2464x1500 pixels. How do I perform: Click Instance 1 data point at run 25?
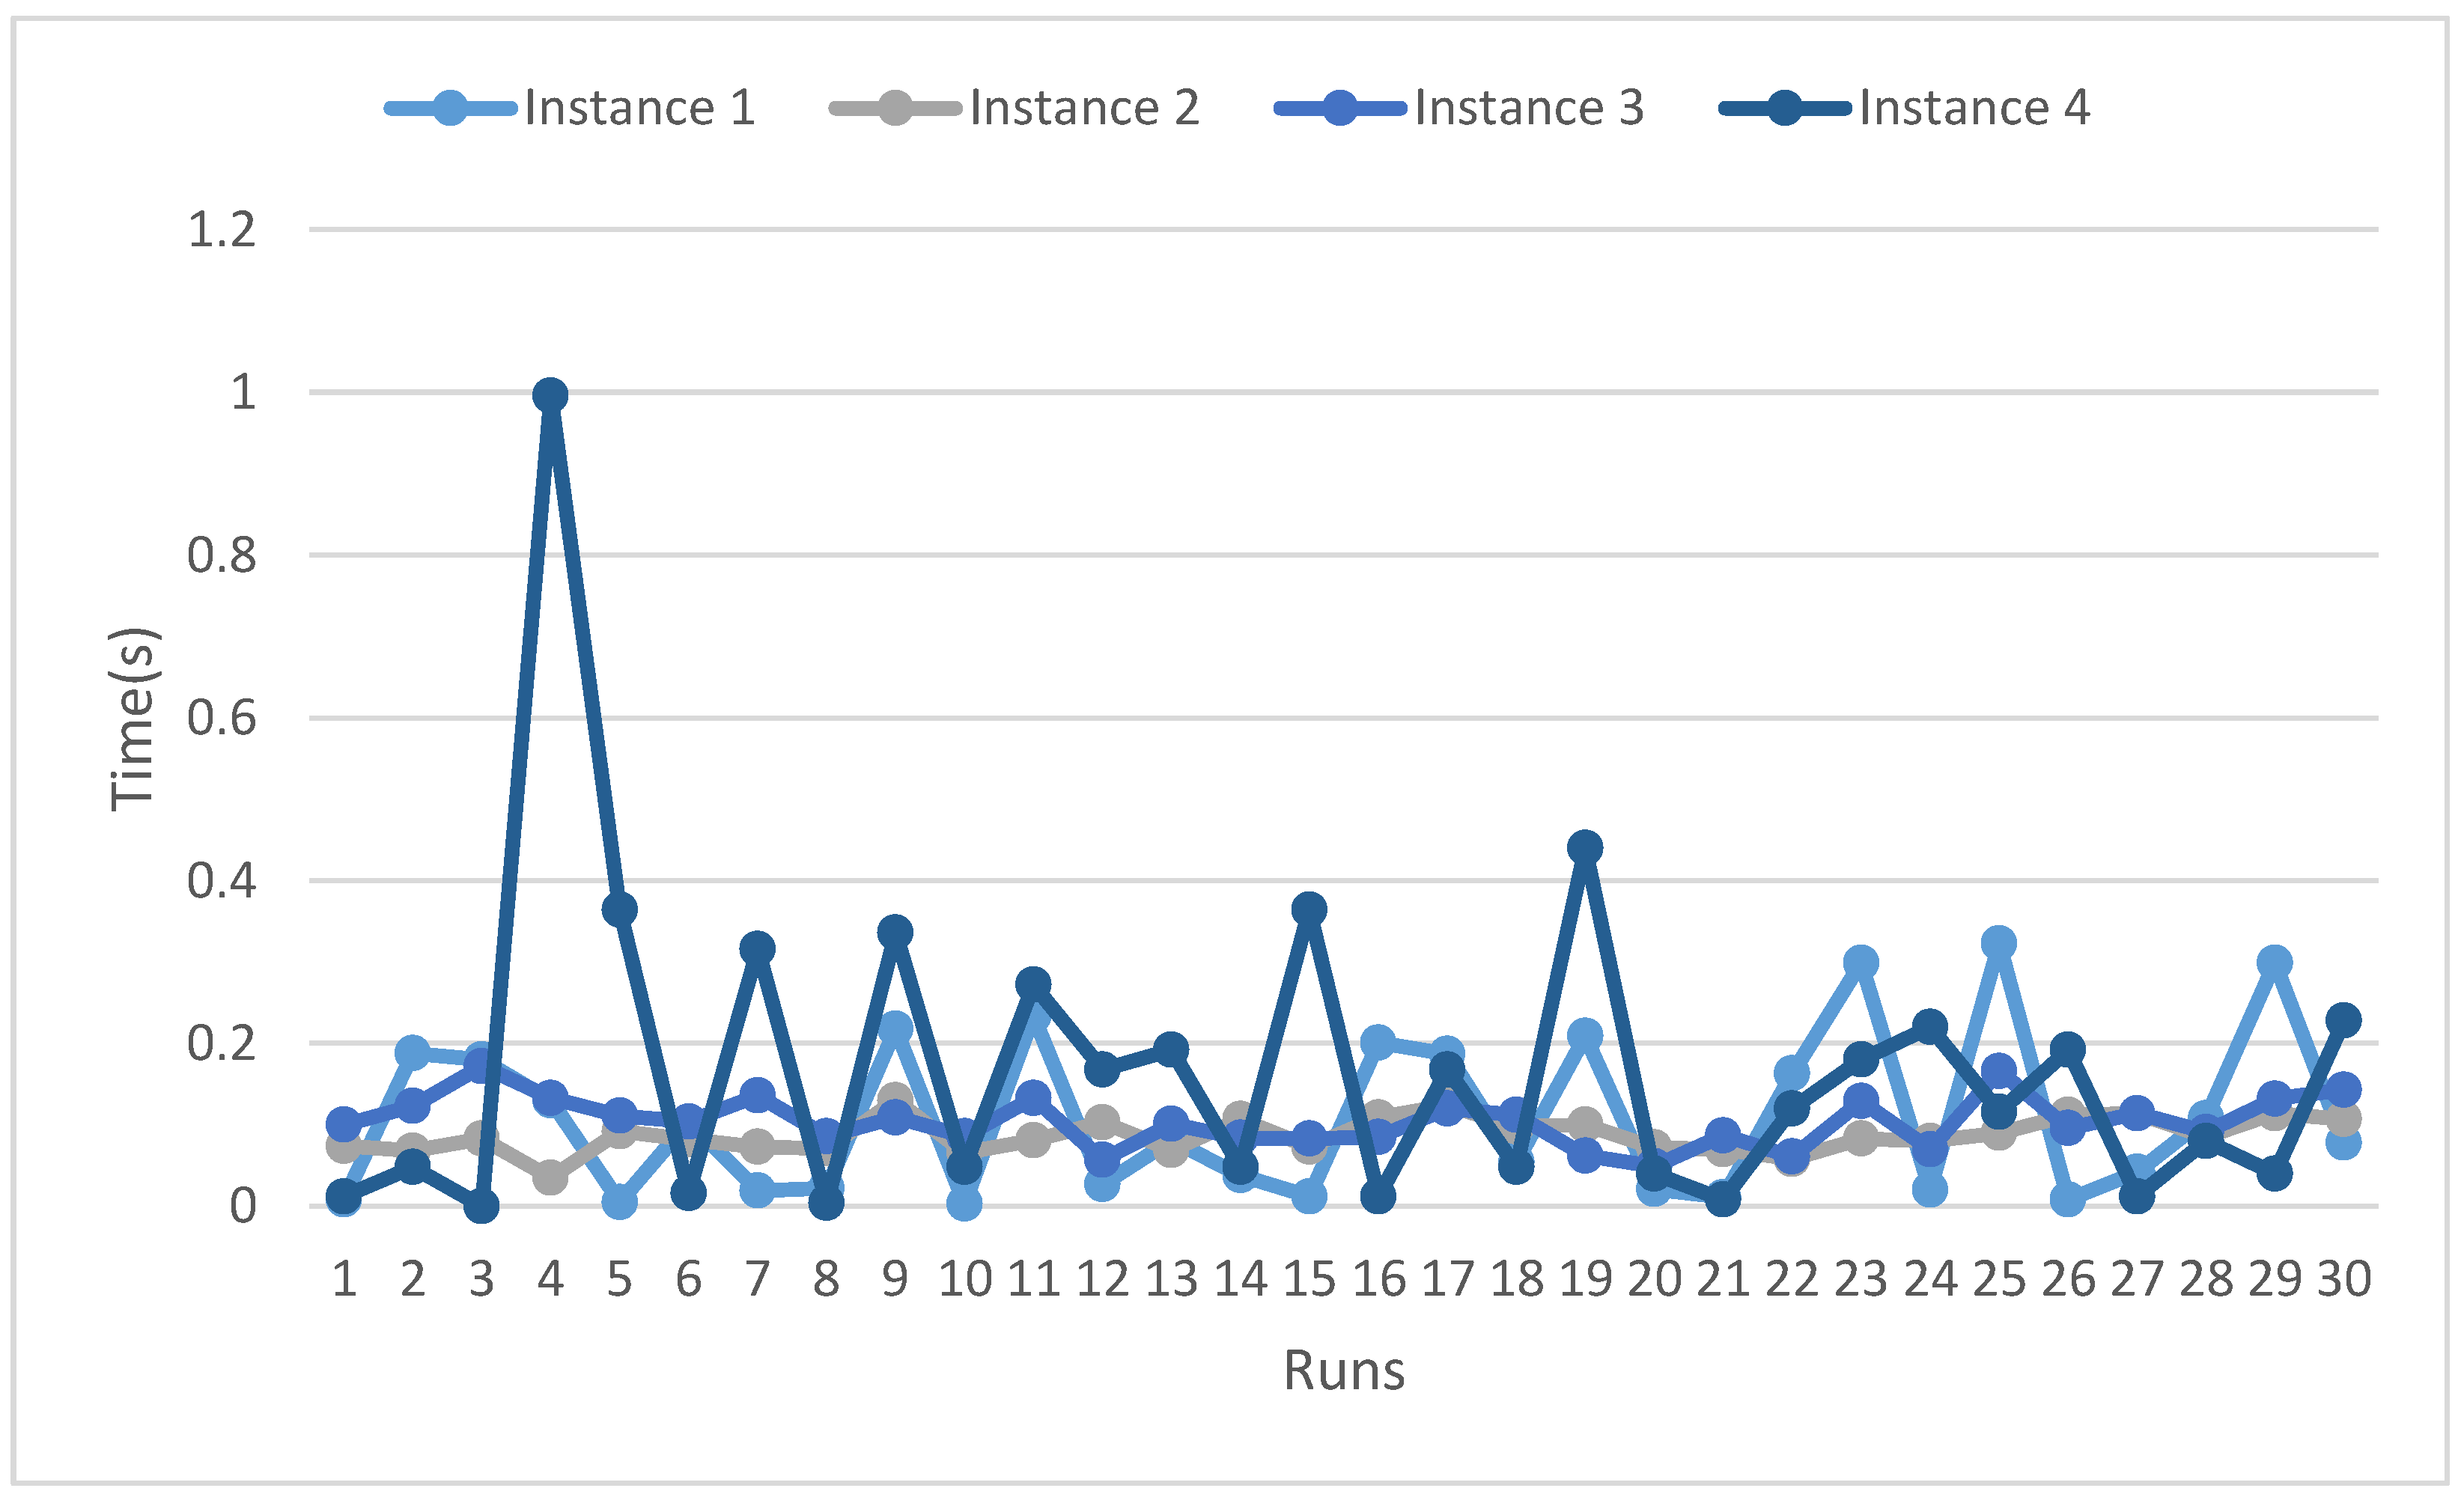tap(1998, 943)
